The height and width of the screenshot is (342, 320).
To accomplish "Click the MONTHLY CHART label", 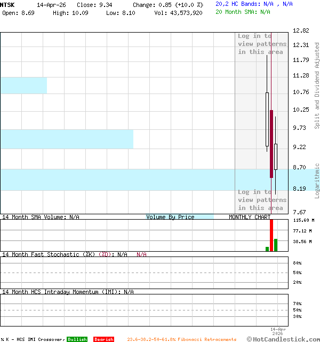I will point(250,217).
